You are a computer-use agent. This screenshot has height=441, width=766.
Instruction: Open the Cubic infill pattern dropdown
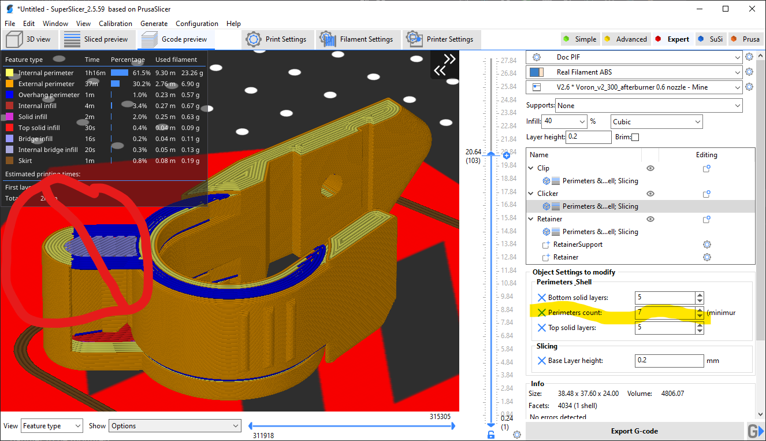(656, 121)
